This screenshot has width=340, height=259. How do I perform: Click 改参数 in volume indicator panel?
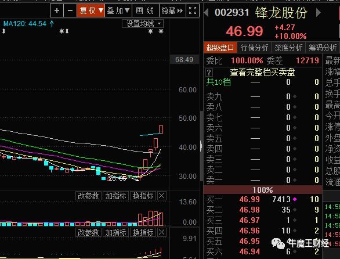pos(88,196)
